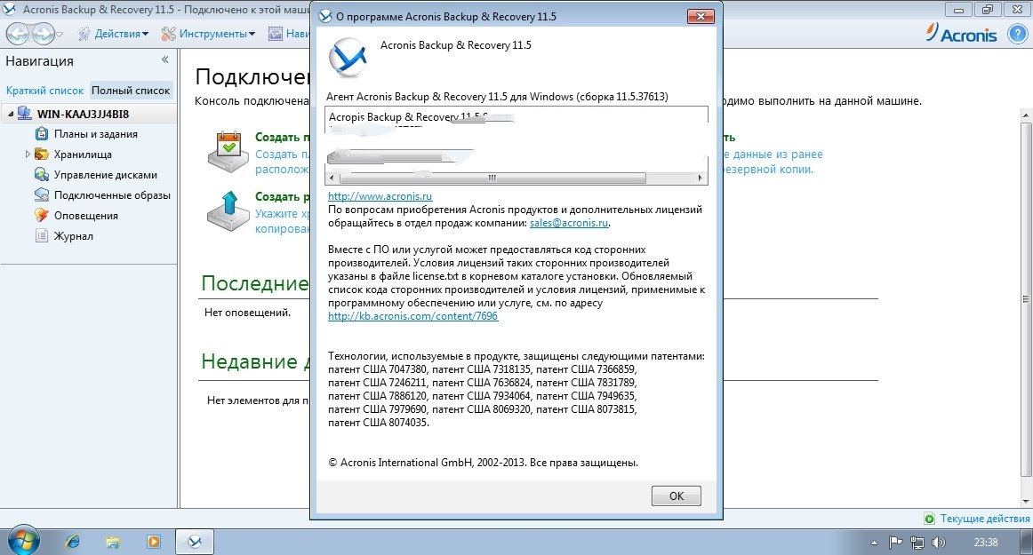The image size is (1033, 555).
Task: Click the Action Center flag tray icon
Action: point(895,543)
